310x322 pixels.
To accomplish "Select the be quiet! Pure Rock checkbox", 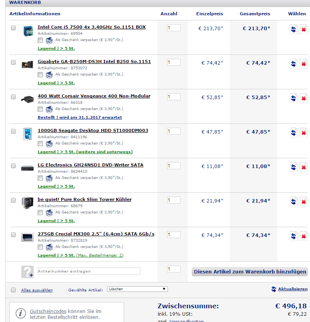I will pos(13,200).
